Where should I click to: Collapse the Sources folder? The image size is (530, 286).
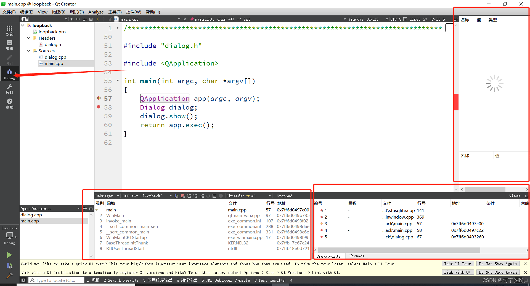[29, 51]
